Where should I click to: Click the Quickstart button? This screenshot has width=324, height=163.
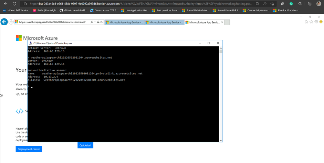[85, 145]
